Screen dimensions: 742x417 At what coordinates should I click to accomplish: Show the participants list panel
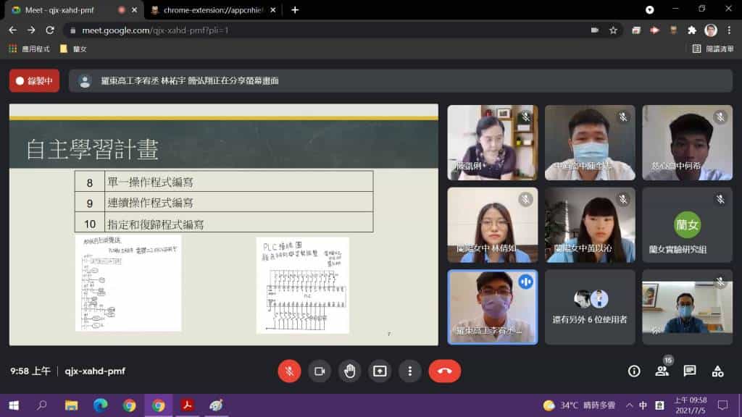click(662, 371)
